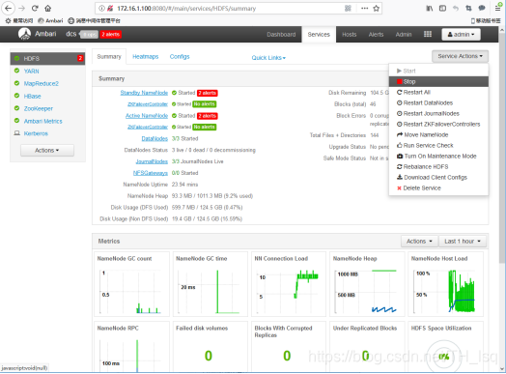Image resolution: width=506 pixels, height=374 pixels.
Task: Switch to the Heatmaps tab
Action: (146, 56)
